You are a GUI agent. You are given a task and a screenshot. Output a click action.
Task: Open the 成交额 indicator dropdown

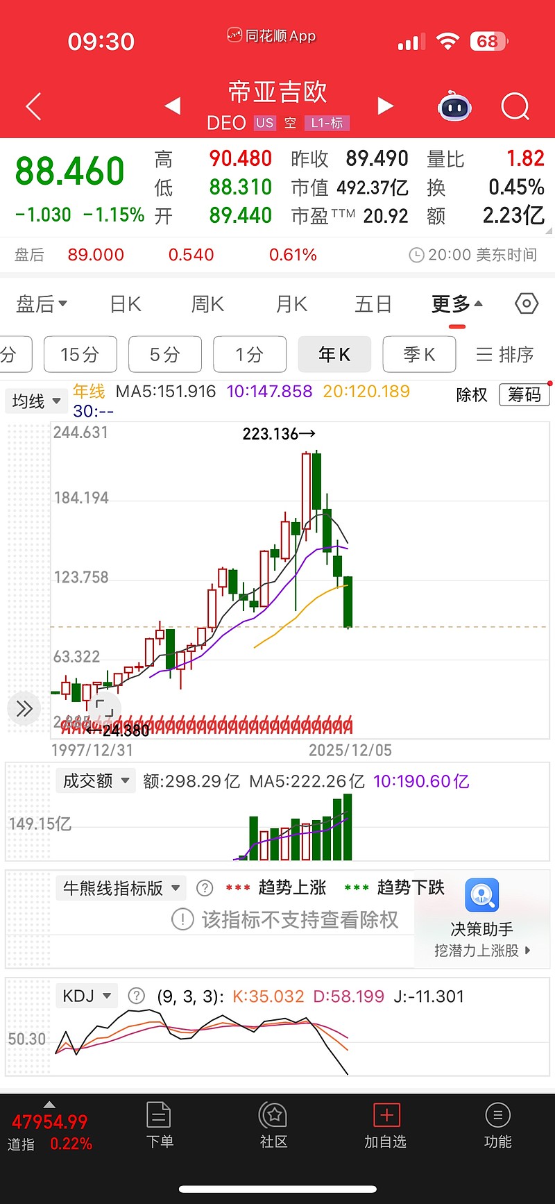pos(96,781)
